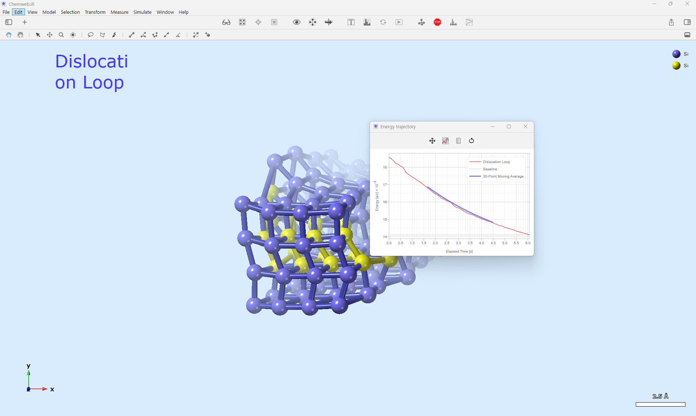Viewport: 696px width, 416px height.
Task: Select the blue hand navigate tool
Action: (x=9, y=35)
